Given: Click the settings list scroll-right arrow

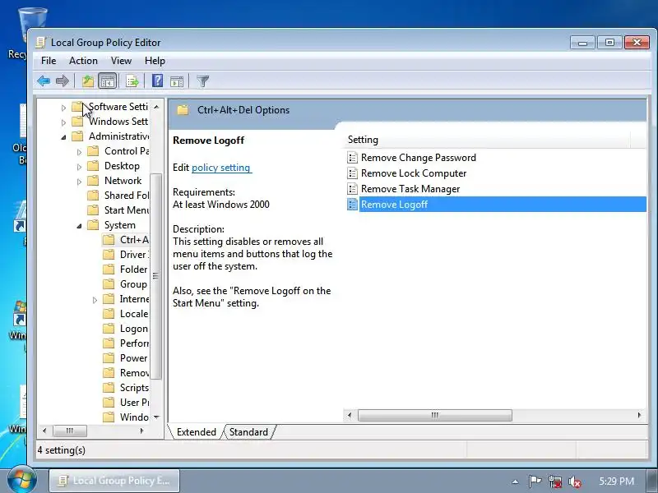Looking at the screenshot, I should [639, 415].
